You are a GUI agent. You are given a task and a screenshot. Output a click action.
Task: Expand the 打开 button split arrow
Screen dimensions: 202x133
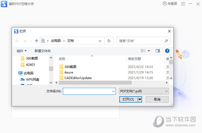[140, 99]
